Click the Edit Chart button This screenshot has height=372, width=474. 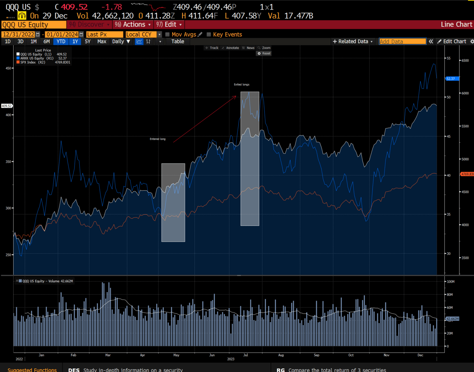click(x=452, y=41)
